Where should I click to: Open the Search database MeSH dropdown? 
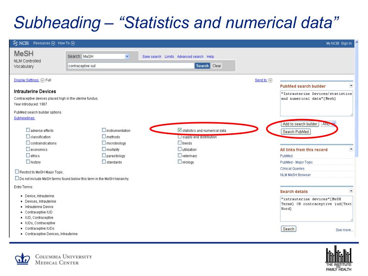pyautogui.click(x=106, y=56)
